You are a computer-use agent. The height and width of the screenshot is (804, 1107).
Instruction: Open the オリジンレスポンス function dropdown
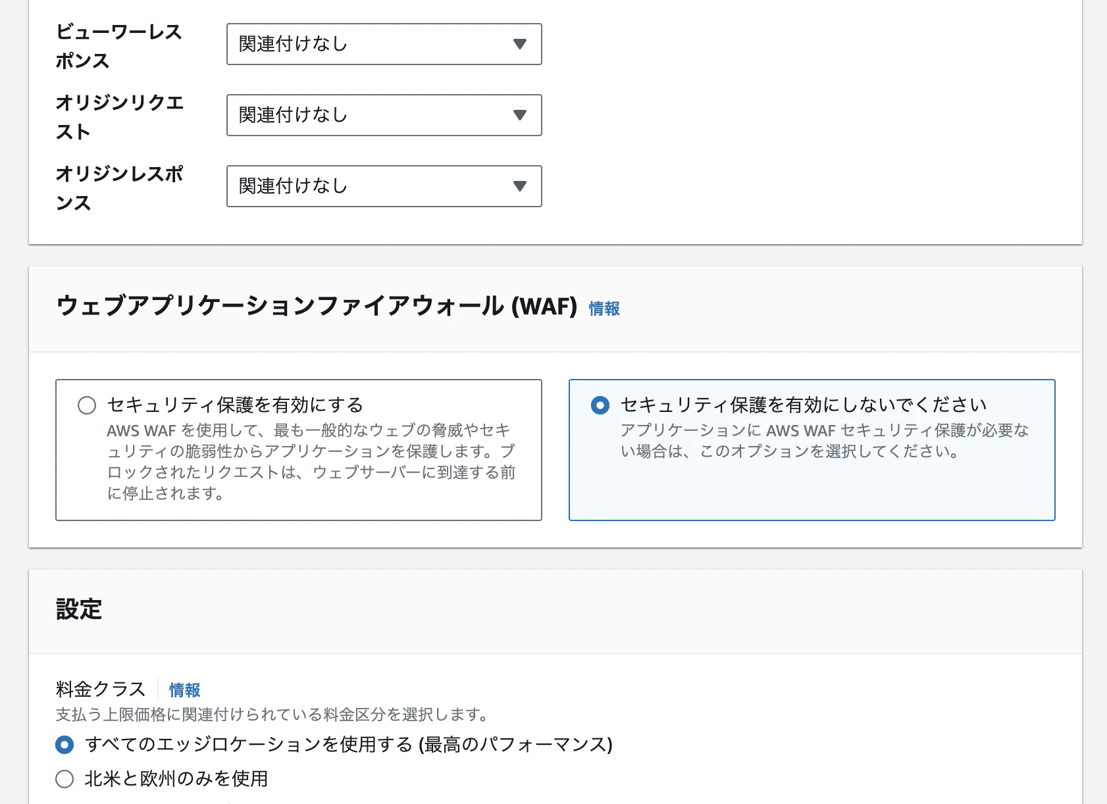(384, 186)
